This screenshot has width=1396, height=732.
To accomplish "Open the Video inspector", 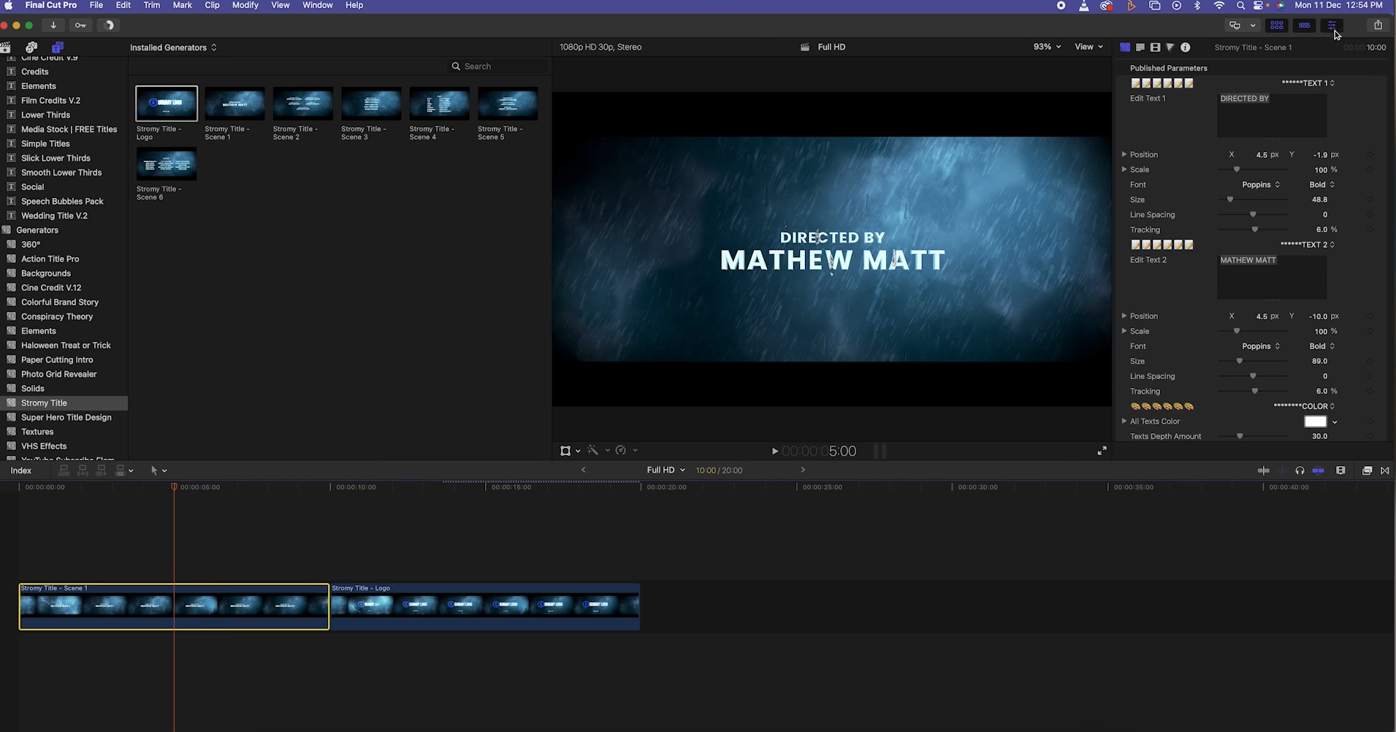I will 1156,47.
